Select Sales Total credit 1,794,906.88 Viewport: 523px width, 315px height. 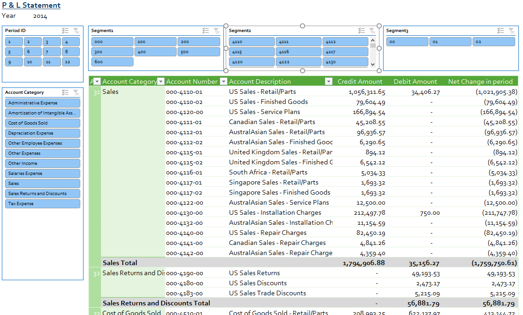pos(363,263)
